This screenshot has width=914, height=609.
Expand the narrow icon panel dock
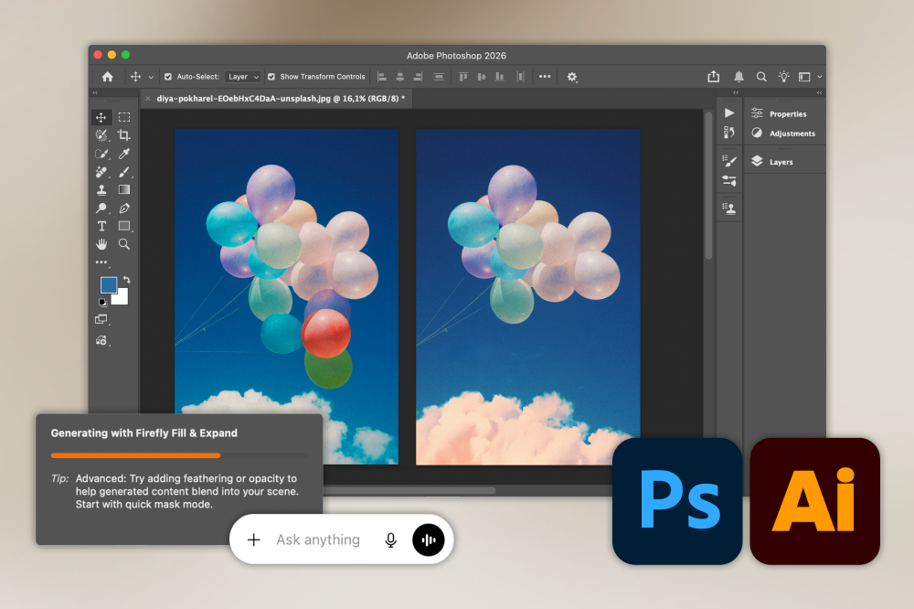tap(736, 92)
